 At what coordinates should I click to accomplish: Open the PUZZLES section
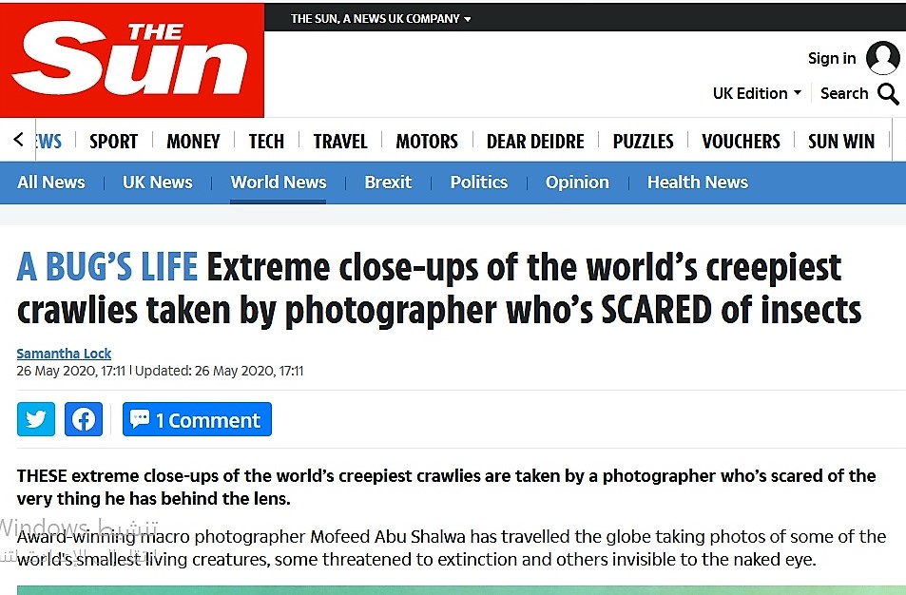click(643, 141)
